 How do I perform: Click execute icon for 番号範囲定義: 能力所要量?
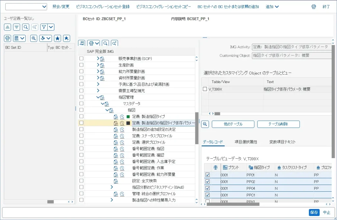[122, 174]
